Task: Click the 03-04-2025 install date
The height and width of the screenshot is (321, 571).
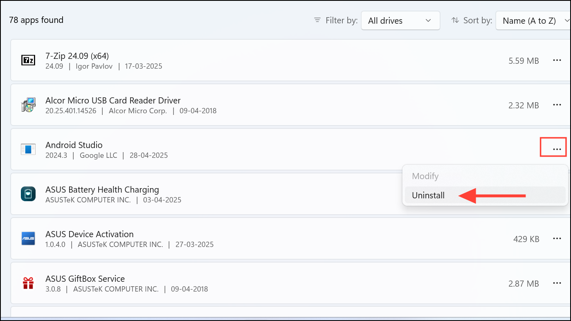Action: click(162, 200)
